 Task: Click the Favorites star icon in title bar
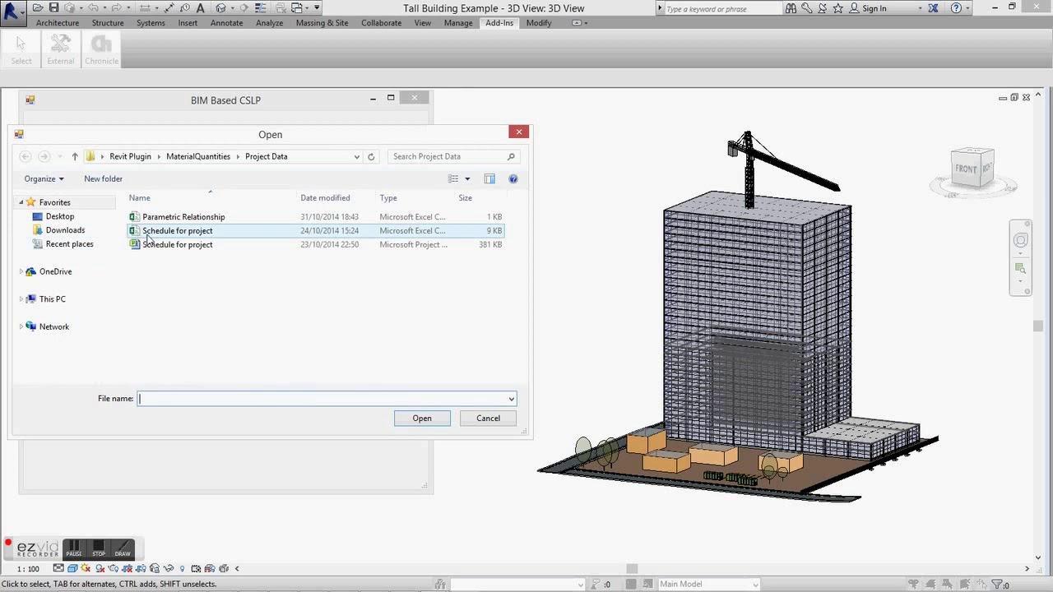tap(838, 8)
